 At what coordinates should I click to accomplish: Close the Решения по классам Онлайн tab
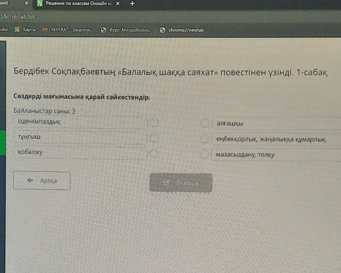[117, 4]
